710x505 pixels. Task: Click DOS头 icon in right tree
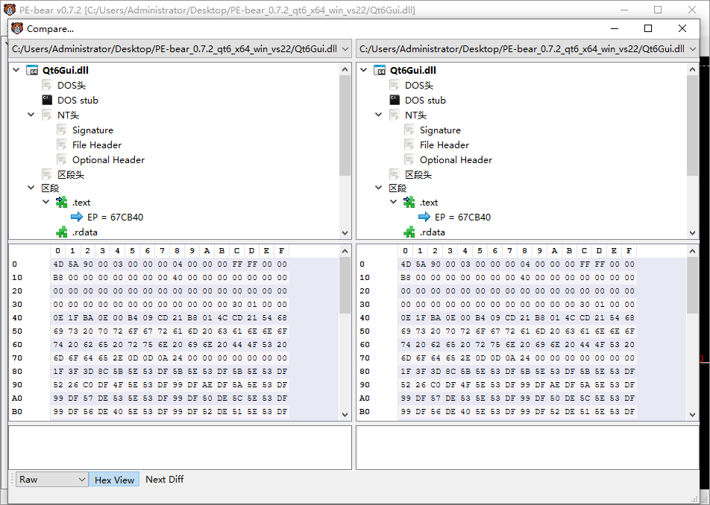[395, 86]
